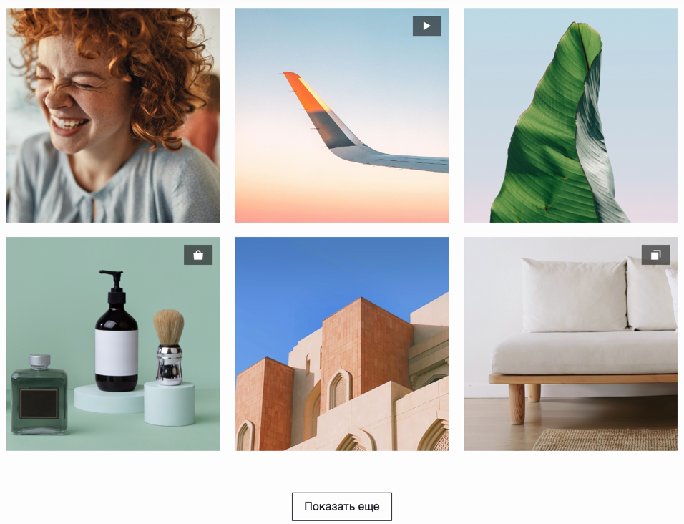Click the large white cushion on the sofa

click(x=574, y=295)
